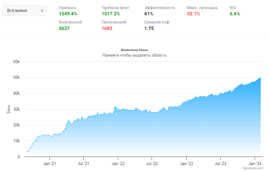This screenshot has height=171, width=270.
Task: Click the "Прибыль" value 1549.4%
Action: 68,14
